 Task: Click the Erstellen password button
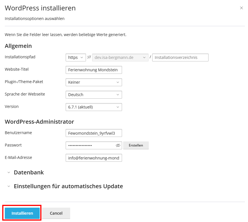click(136, 145)
